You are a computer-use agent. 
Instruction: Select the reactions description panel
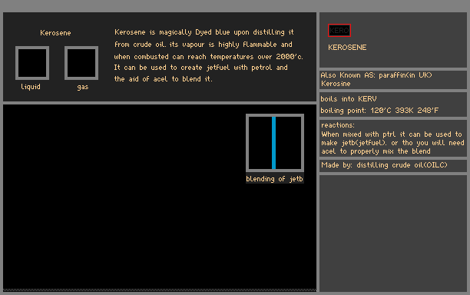(x=393, y=138)
